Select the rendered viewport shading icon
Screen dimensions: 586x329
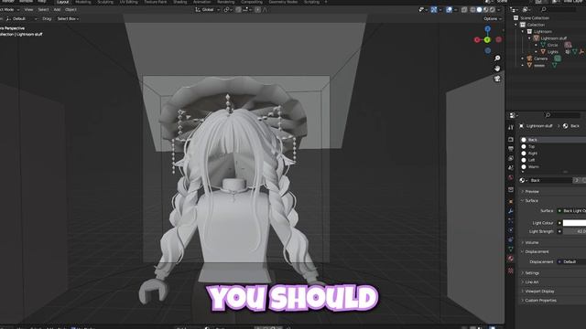click(493, 10)
